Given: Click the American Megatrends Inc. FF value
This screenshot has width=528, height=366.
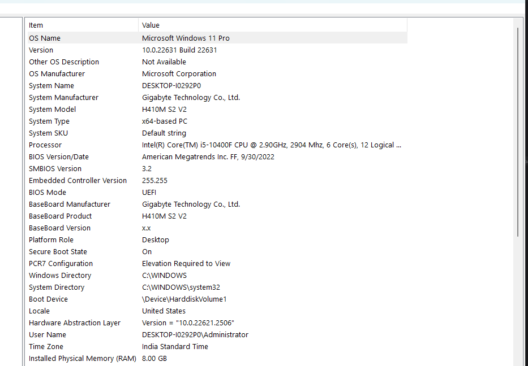Looking at the screenshot, I should [x=208, y=157].
